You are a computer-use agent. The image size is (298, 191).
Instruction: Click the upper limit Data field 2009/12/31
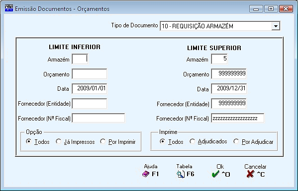click(229, 88)
